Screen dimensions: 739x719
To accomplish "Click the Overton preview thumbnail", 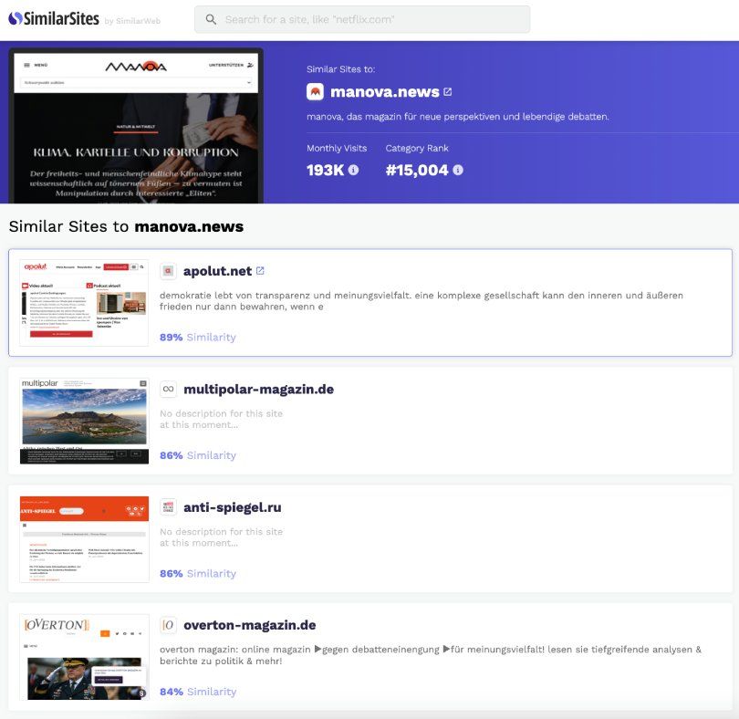I will pos(84,656).
